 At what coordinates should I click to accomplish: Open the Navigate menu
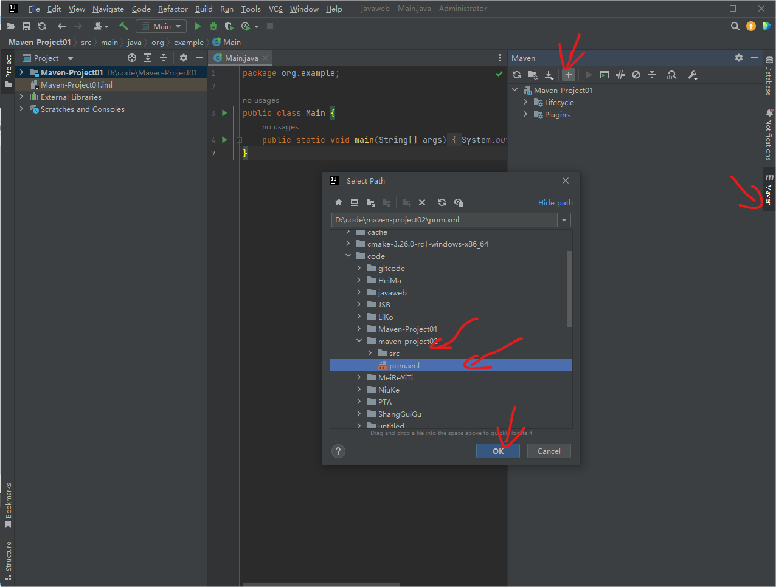tap(108, 9)
